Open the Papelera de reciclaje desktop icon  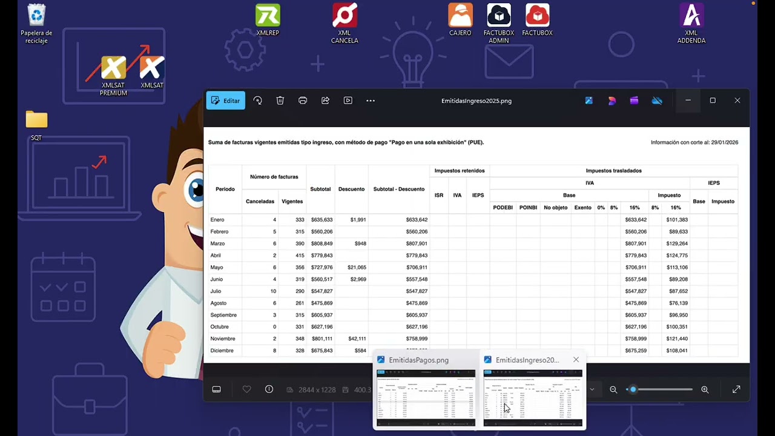(36, 24)
